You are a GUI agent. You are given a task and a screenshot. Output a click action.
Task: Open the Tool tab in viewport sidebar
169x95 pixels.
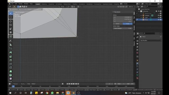point(134,18)
